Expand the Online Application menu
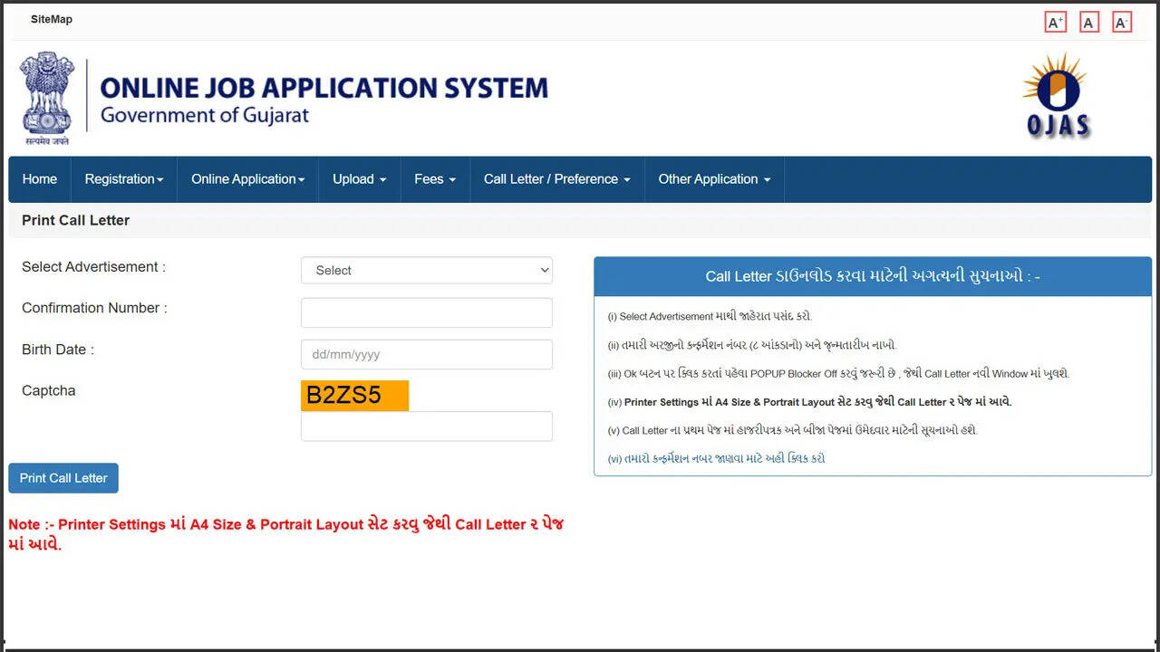This screenshot has width=1160, height=652. click(x=247, y=179)
